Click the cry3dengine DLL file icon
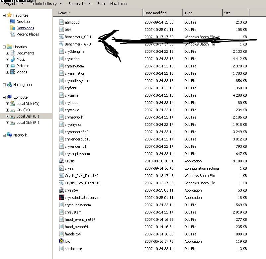 [x=61, y=51]
